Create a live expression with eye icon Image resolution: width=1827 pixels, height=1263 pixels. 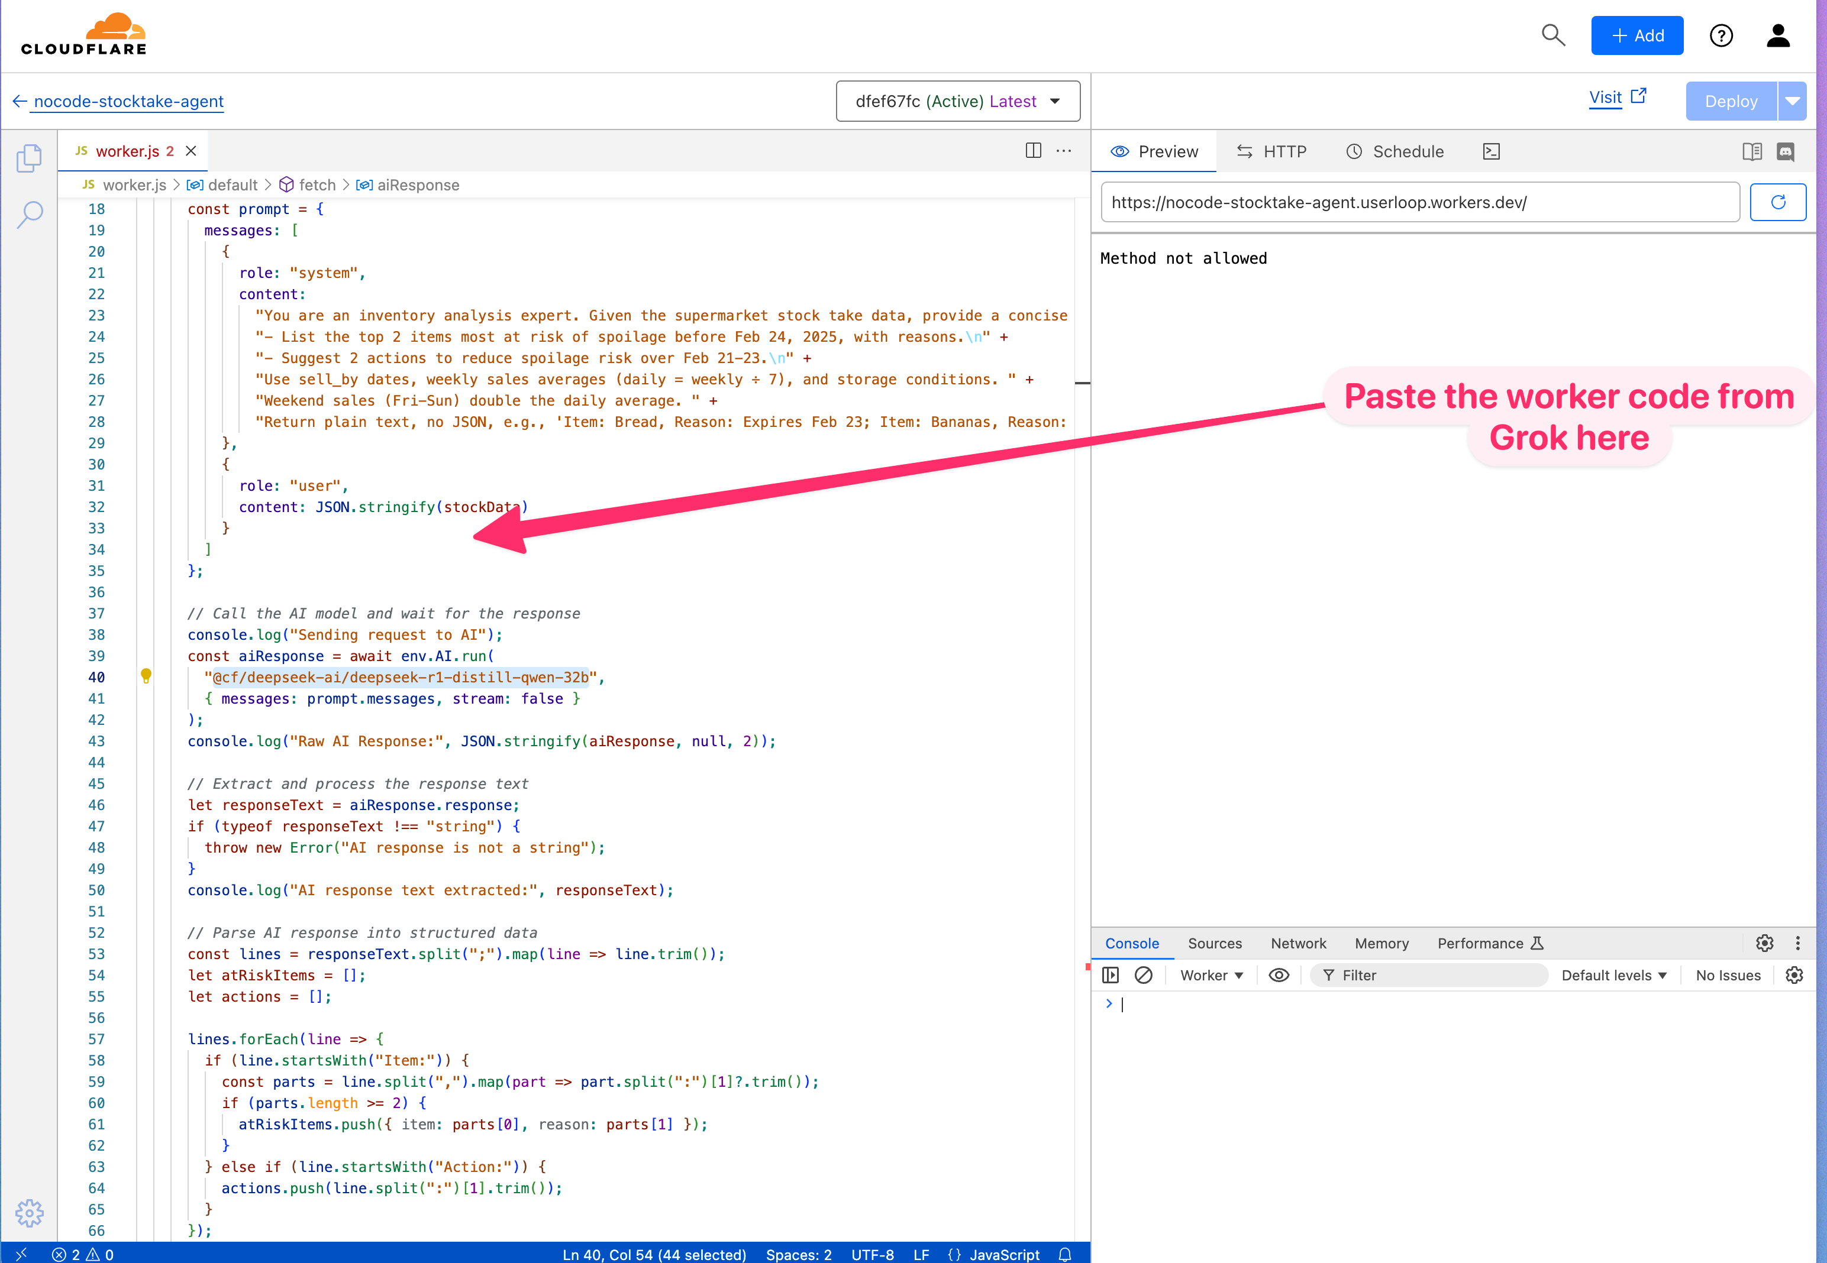(1279, 975)
